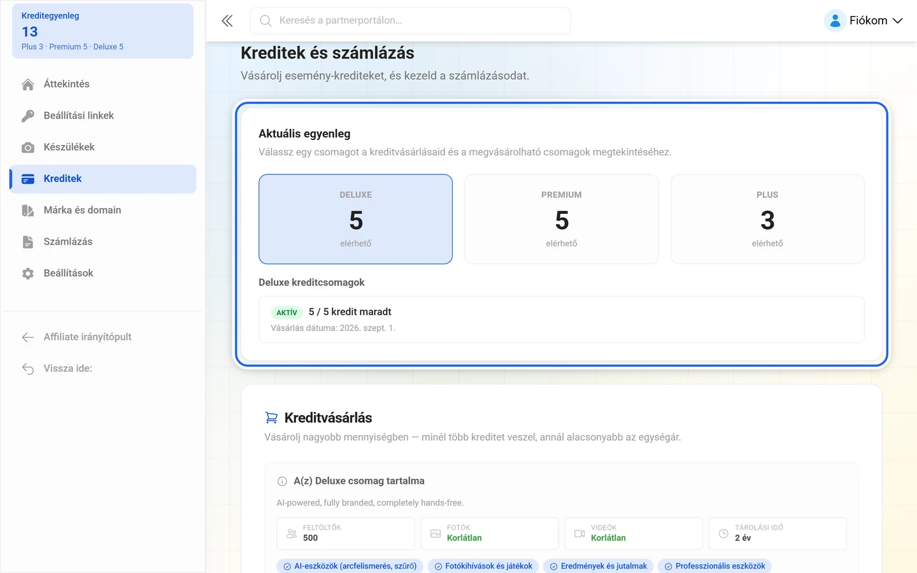Select the Deluxe credit balance card

click(355, 219)
